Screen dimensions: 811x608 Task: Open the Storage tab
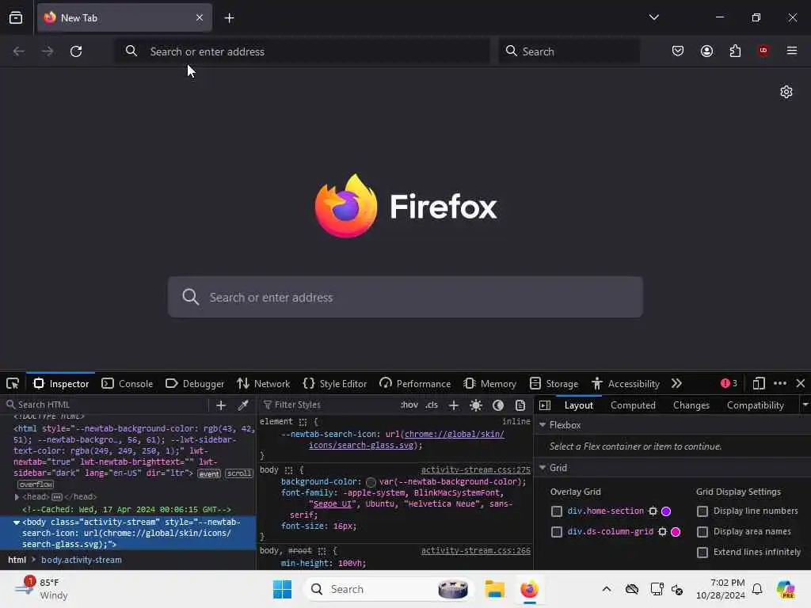pos(554,384)
